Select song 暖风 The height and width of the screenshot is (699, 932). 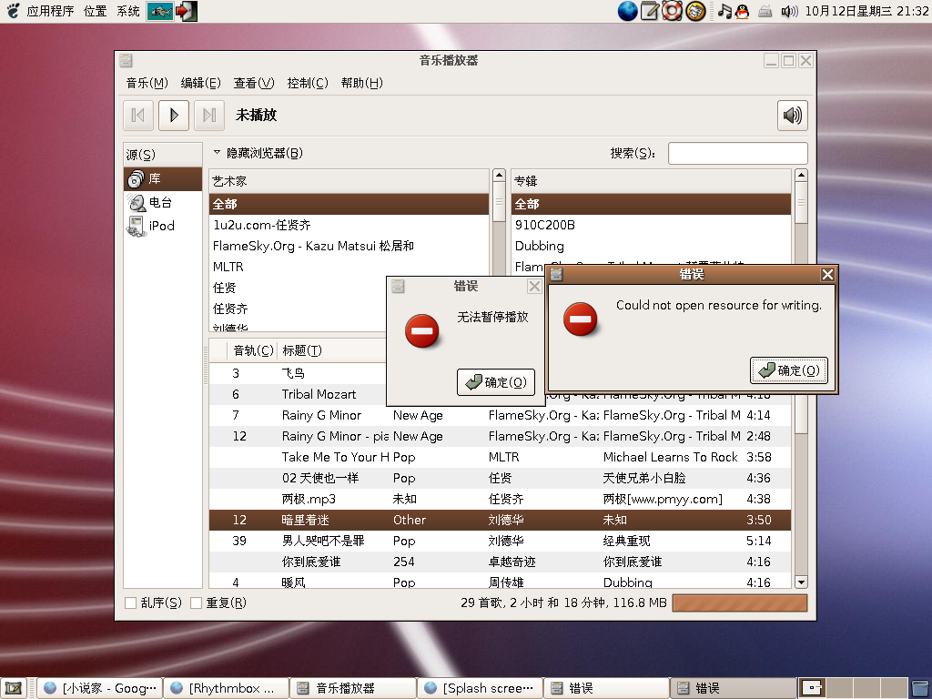pyautogui.click(x=500, y=582)
